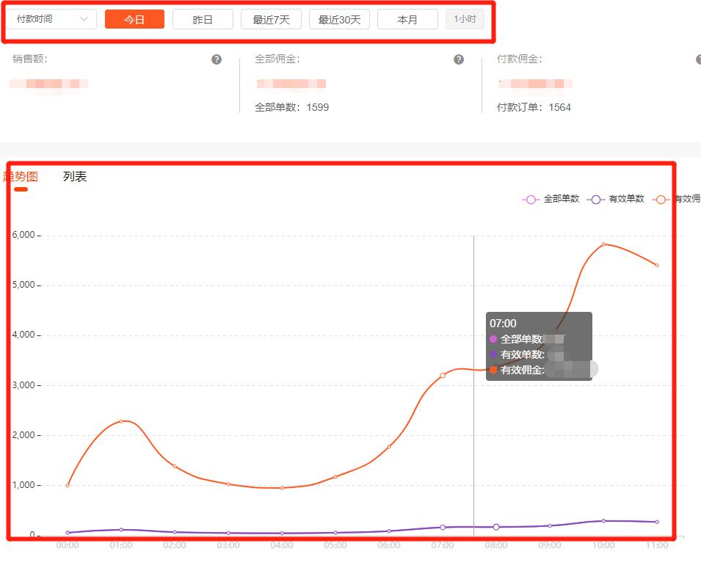The width and height of the screenshot is (701, 579).
Task: Click the help icon next to 销售额
Action: click(x=217, y=59)
